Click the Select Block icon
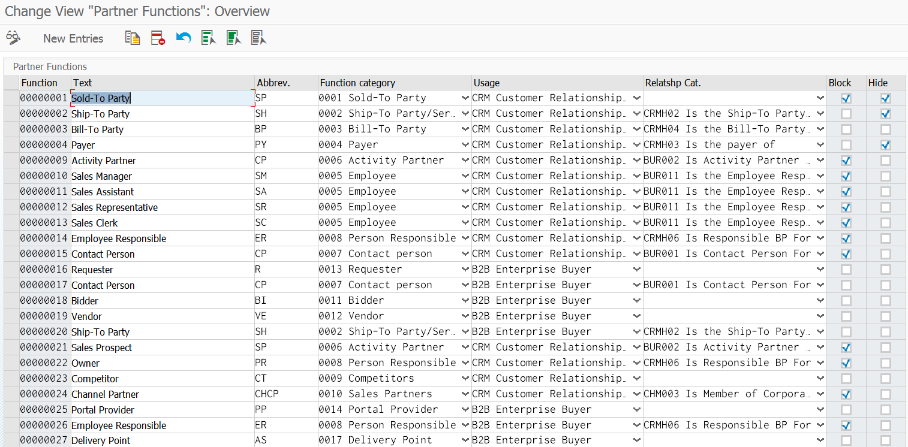This screenshot has width=908, height=447. pyautogui.click(x=233, y=38)
